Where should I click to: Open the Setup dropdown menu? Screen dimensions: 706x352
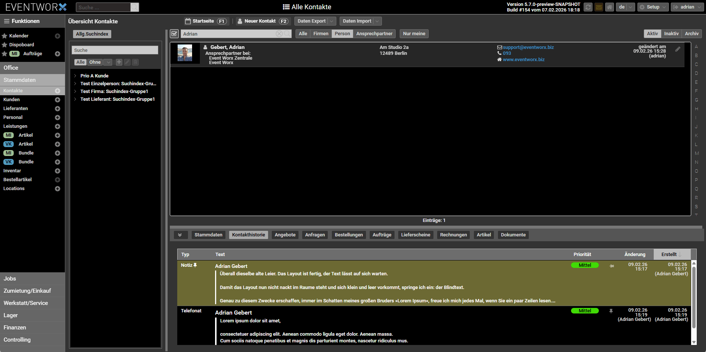[653, 7]
